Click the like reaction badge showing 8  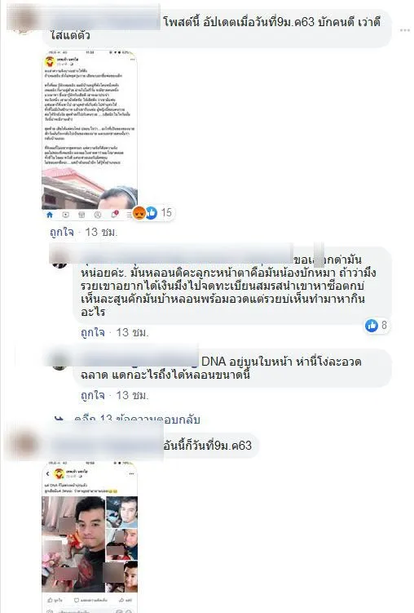point(377,325)
